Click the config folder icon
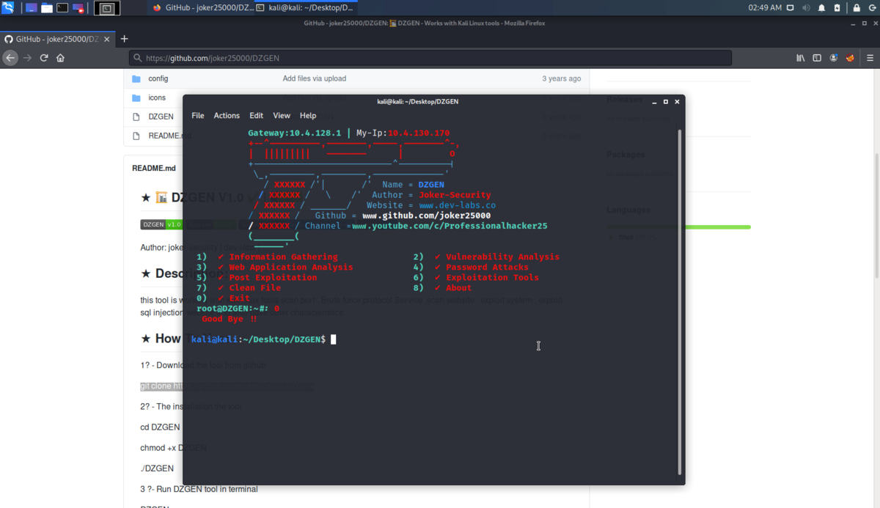Image resolution: width=880 pixels, height=508 pixels. 136,78
